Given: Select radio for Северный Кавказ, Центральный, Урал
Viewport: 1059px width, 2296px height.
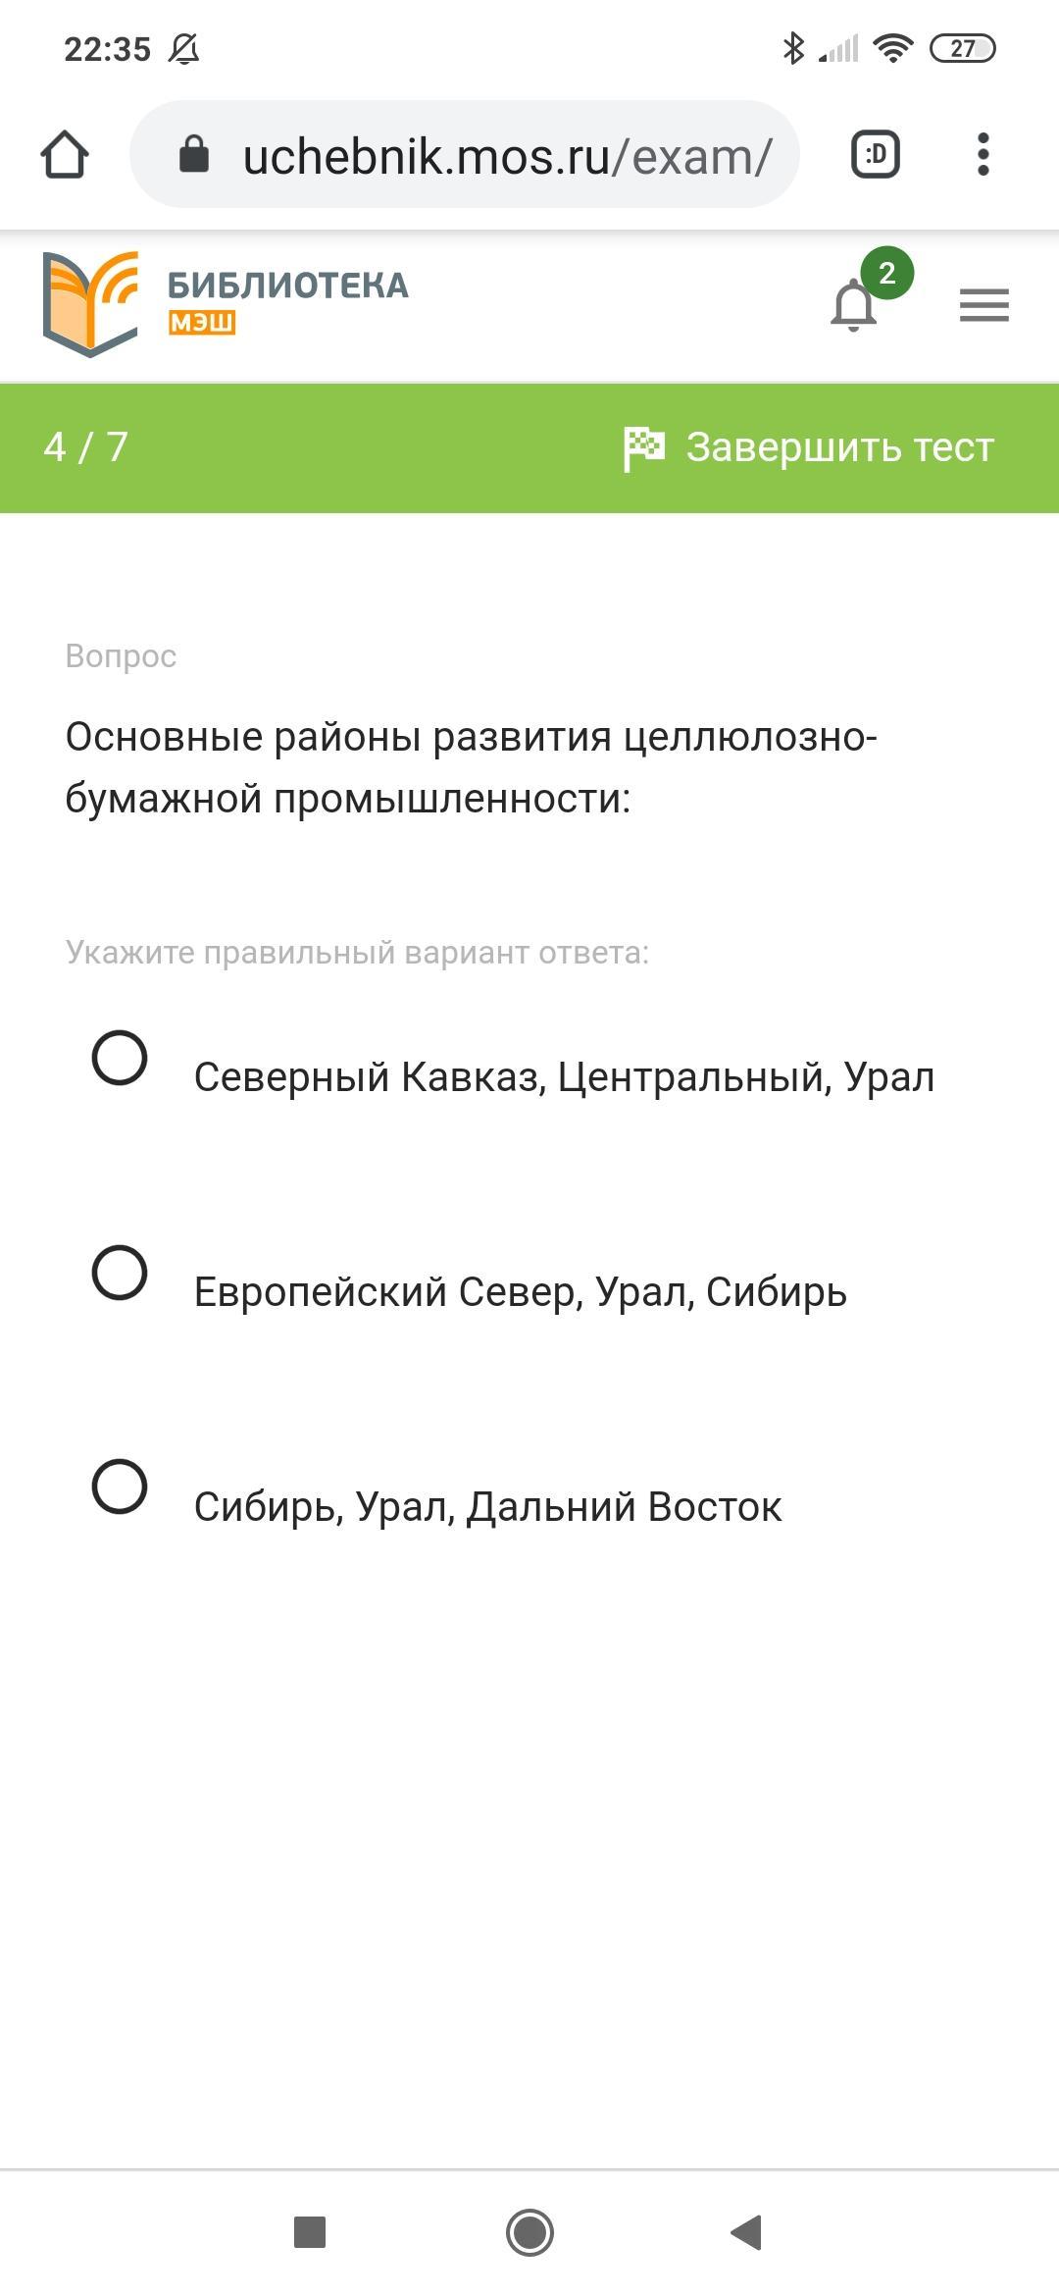Looking at the screenshot, I should (x=120, y=1058).
